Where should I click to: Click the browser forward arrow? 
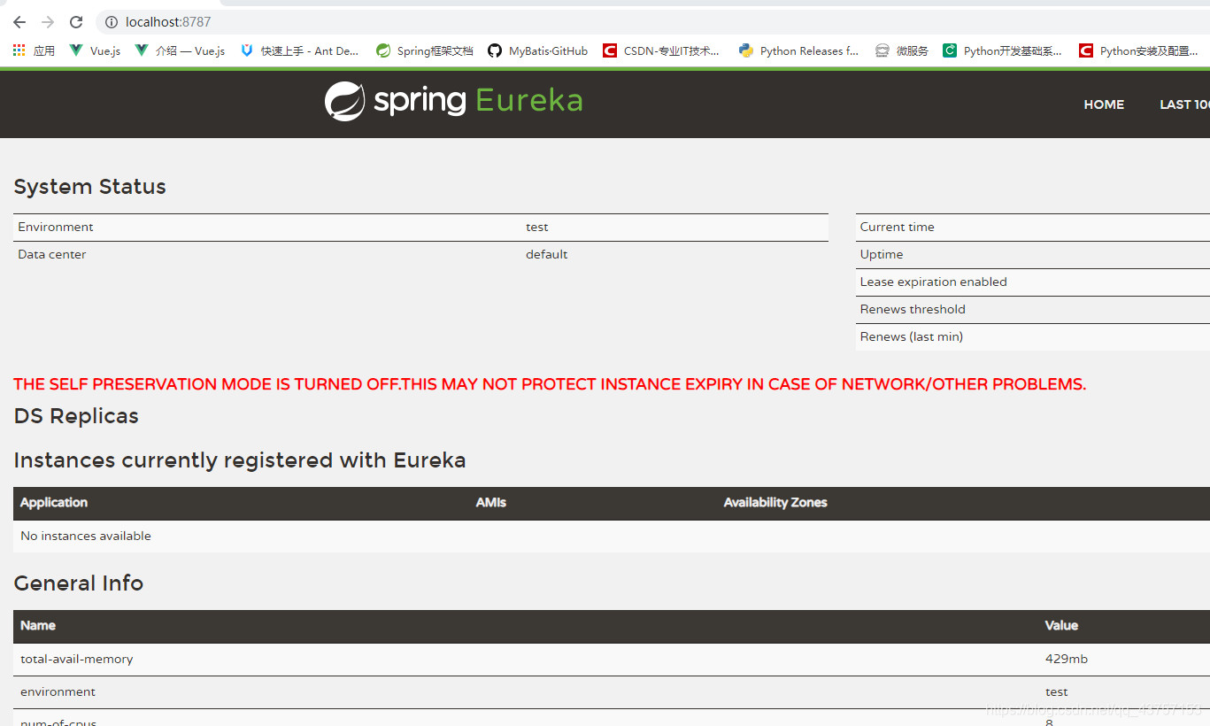click(48, 22)
